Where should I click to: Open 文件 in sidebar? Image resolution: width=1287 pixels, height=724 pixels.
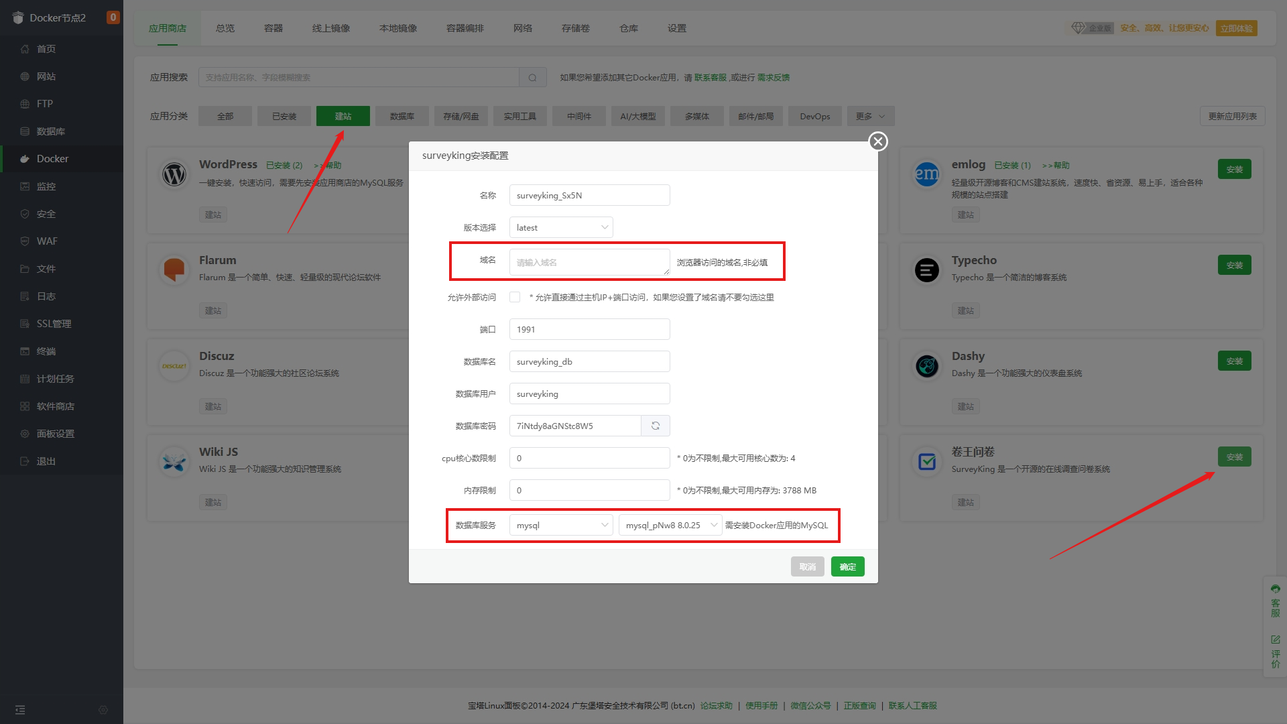point(62,269)
